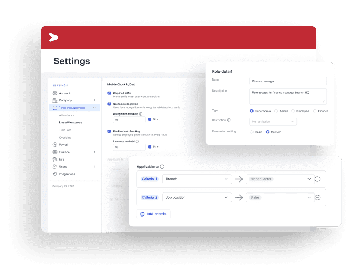The height and width of the screenshot is (273, 352).
Task: Remove Criteria 2 with the minus icon
Action: (317, 198)
